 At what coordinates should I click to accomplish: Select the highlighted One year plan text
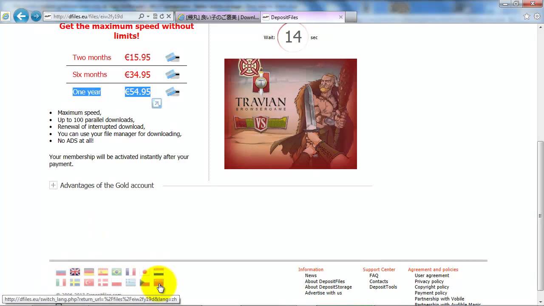pyautogui.click(x=87, y=92)
